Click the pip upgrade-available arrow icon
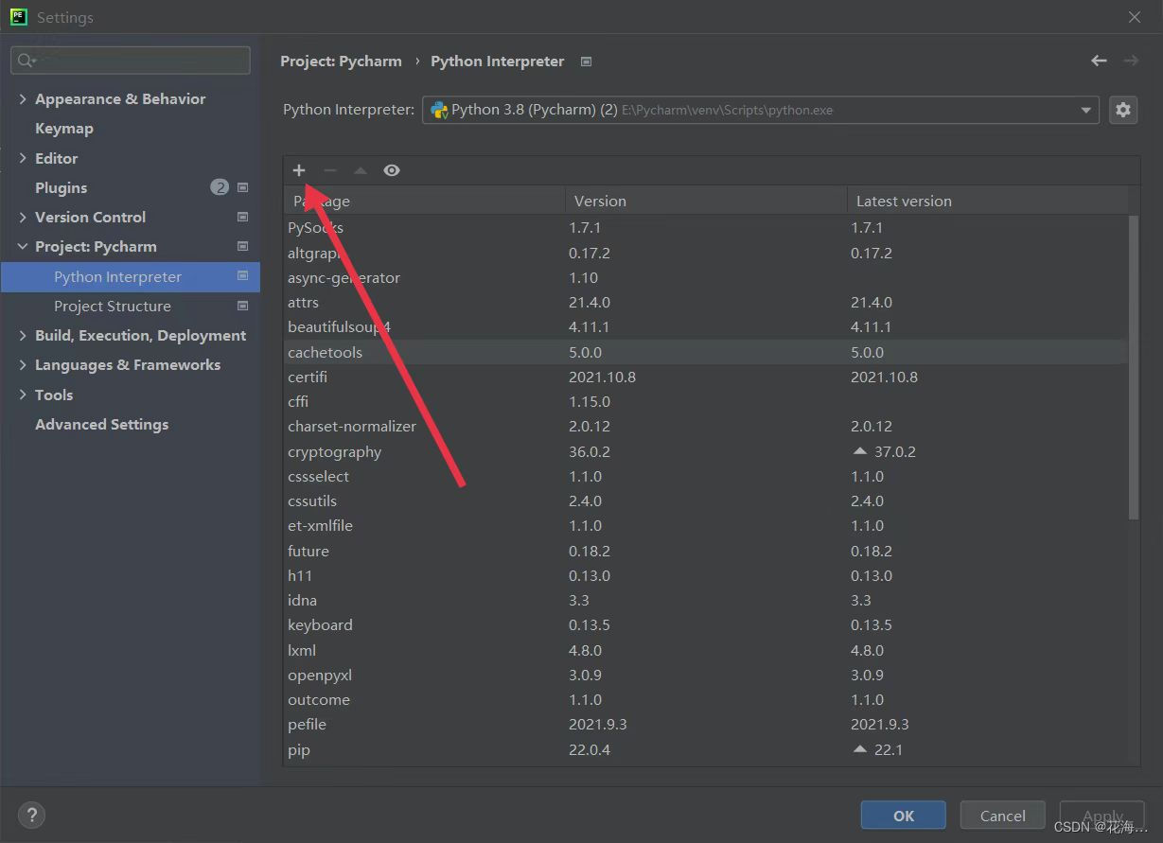The width and height of the screenshot is (1163, 843). (x=860, y=749)
